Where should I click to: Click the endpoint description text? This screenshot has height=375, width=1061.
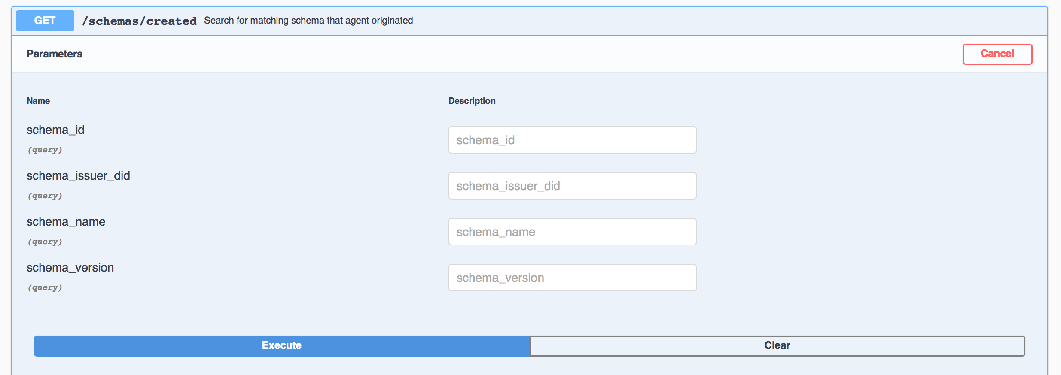pyautogui.click(x=308, y=20)
